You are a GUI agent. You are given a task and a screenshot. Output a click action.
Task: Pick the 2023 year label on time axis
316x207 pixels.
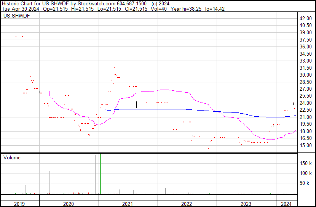[246, 204]
